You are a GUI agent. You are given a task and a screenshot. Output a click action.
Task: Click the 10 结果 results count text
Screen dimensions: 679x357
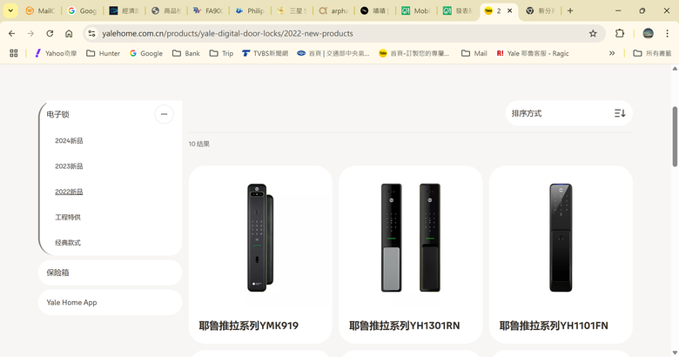(x=198, y=144)
